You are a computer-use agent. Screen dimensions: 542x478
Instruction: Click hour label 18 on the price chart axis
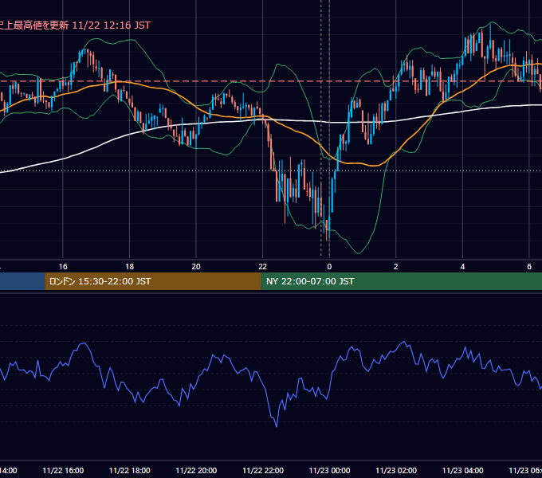pyautogui.click(x=130, y=267)
